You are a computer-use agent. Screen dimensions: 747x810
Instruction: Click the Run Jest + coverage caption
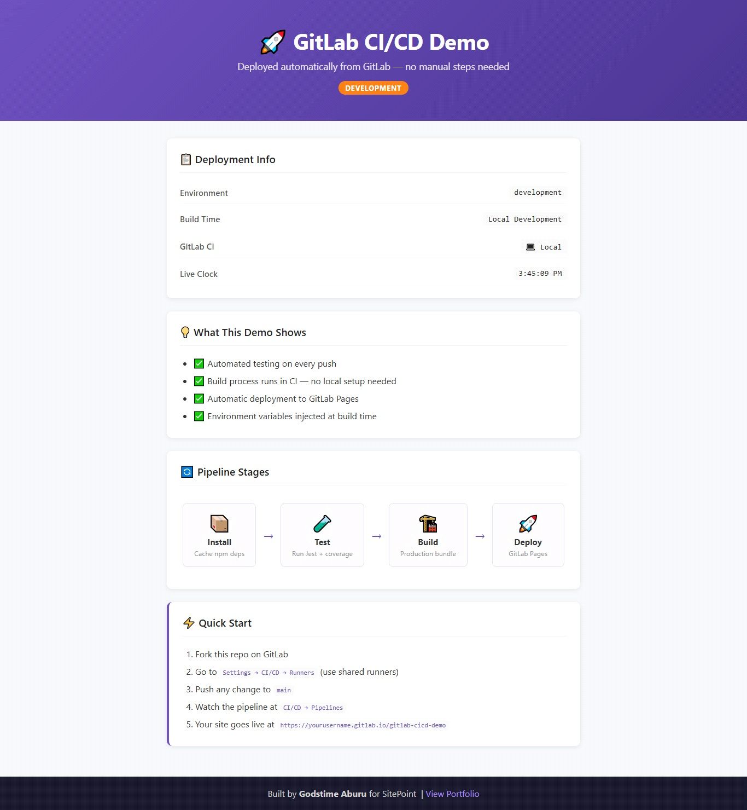click(322, 554)
